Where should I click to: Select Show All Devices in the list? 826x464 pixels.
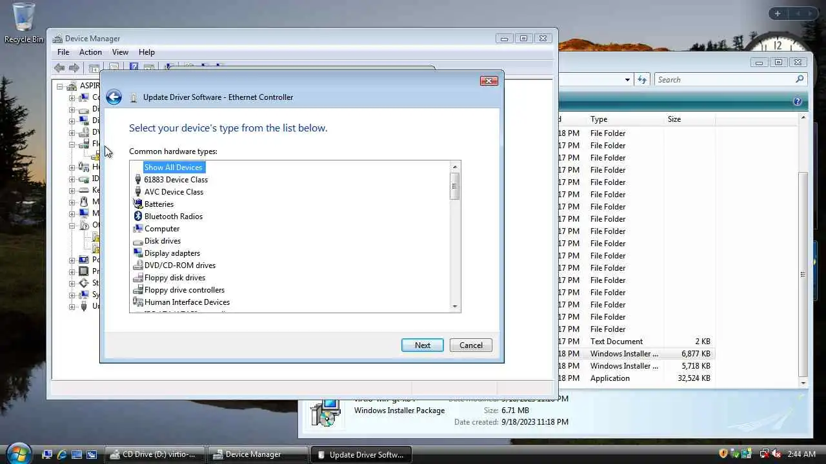[x=173, y=168]
